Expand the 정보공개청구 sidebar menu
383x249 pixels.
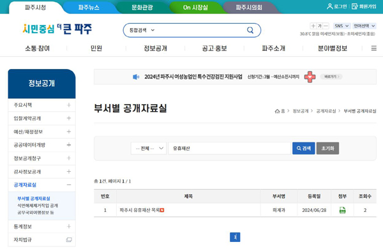pos(69,158)
